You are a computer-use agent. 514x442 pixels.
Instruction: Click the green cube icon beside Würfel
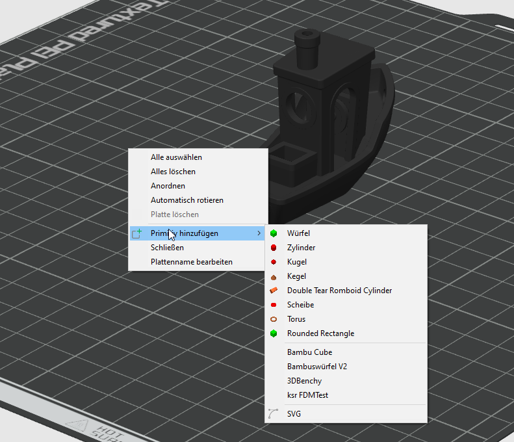(x=274, y=233)
